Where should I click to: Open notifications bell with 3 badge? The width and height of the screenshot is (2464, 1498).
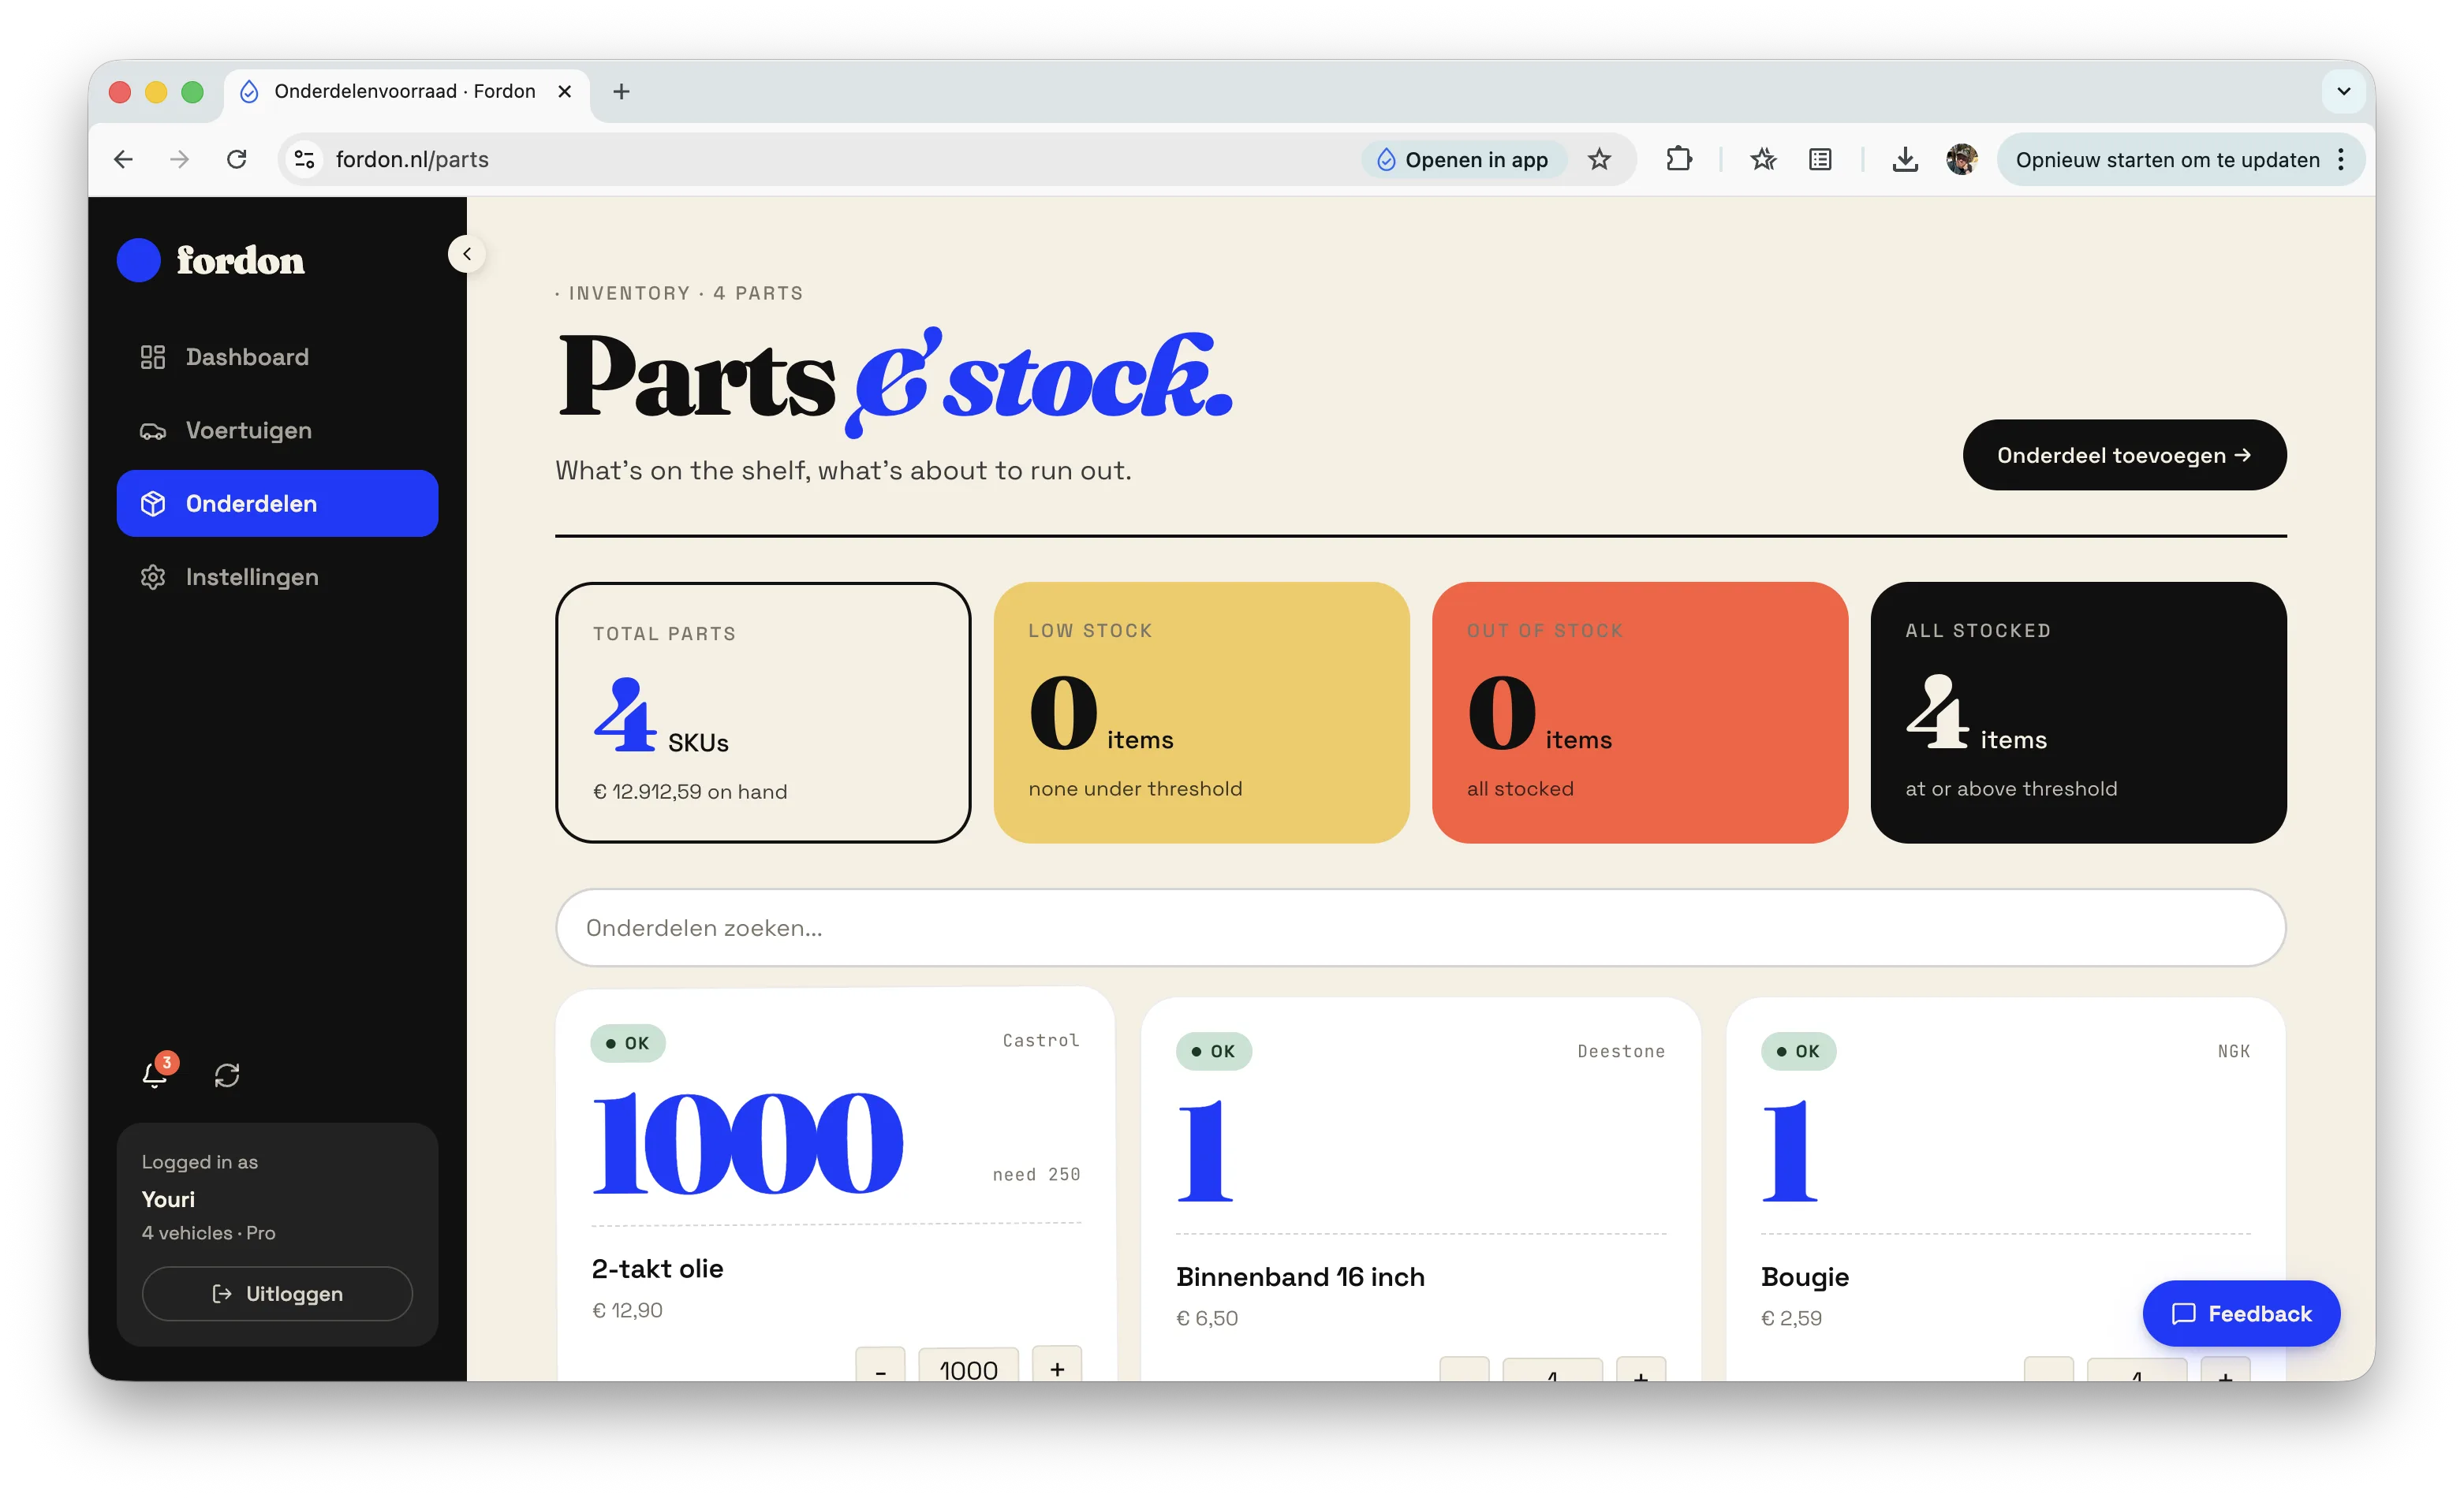point(156,1073)
